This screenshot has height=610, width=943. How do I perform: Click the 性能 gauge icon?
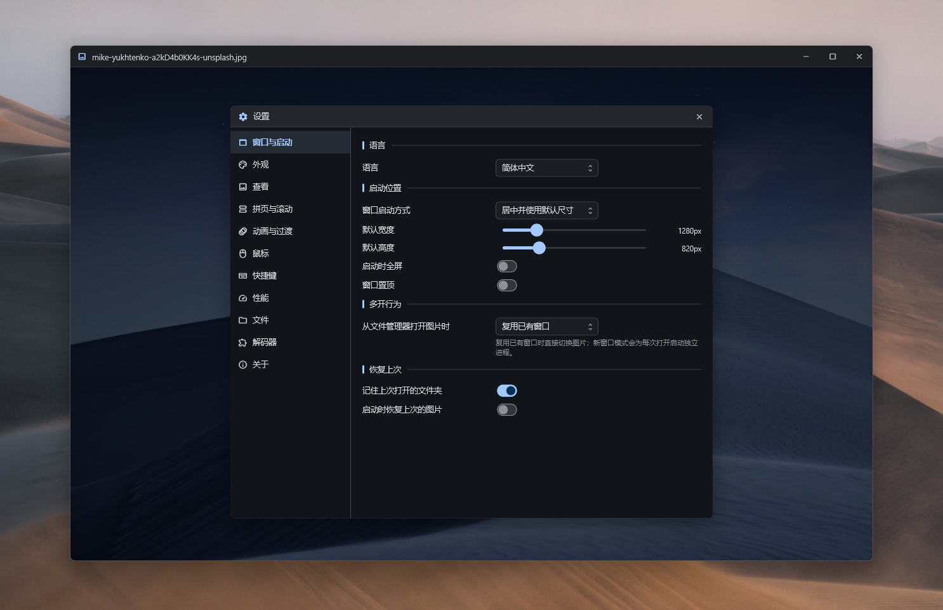pyautogui.click(x=242, y=298)
